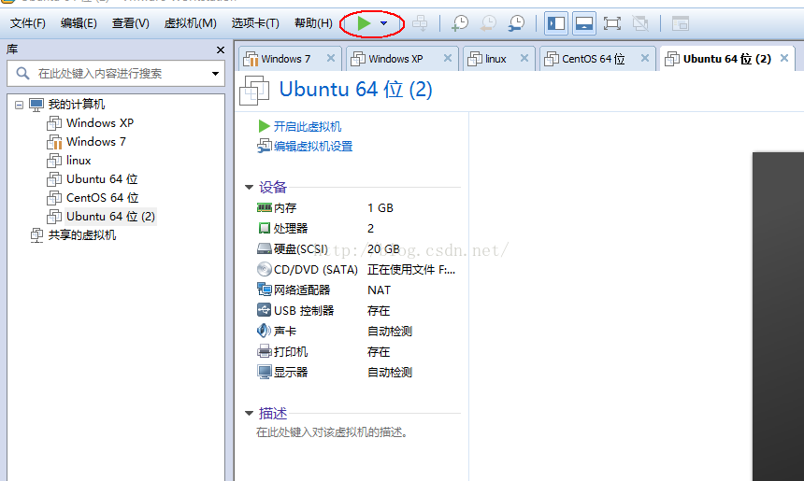
Task: Select Windows XP in the library tree
Action: pos(100,123)
